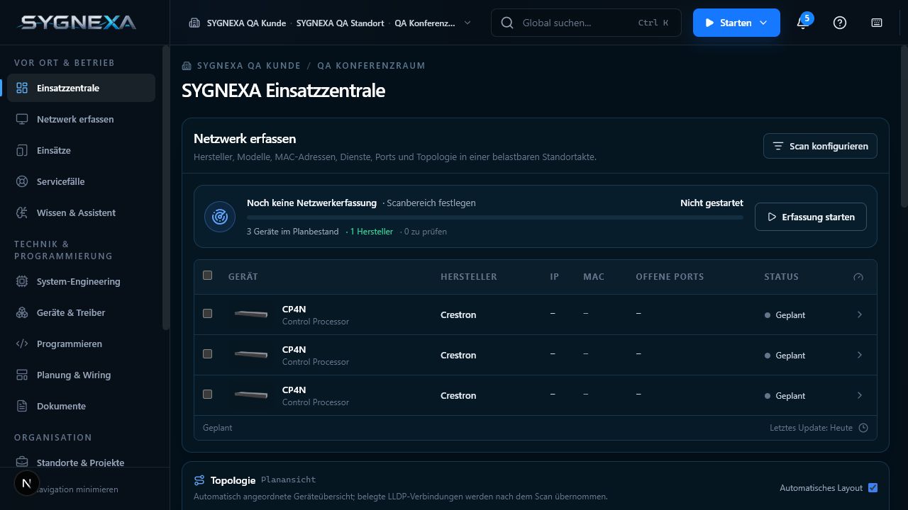Open Einsätze in sidebar
908x510 pixels.
[x=81, y=150]
